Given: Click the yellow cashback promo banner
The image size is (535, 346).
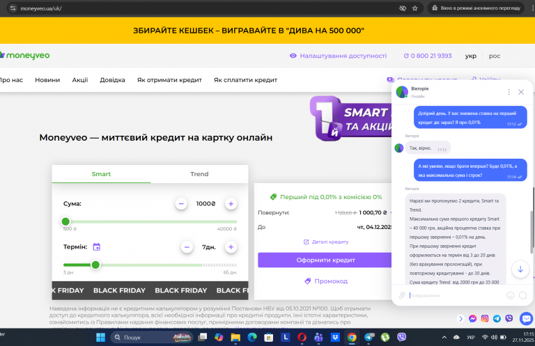Looking at the screenshot, I should click(267, 31).
